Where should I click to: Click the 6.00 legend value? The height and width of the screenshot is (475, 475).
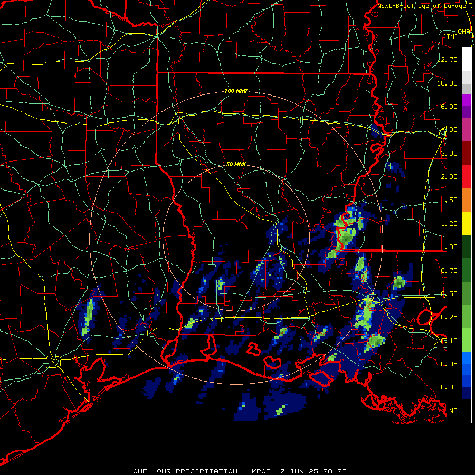coord(449,106)
